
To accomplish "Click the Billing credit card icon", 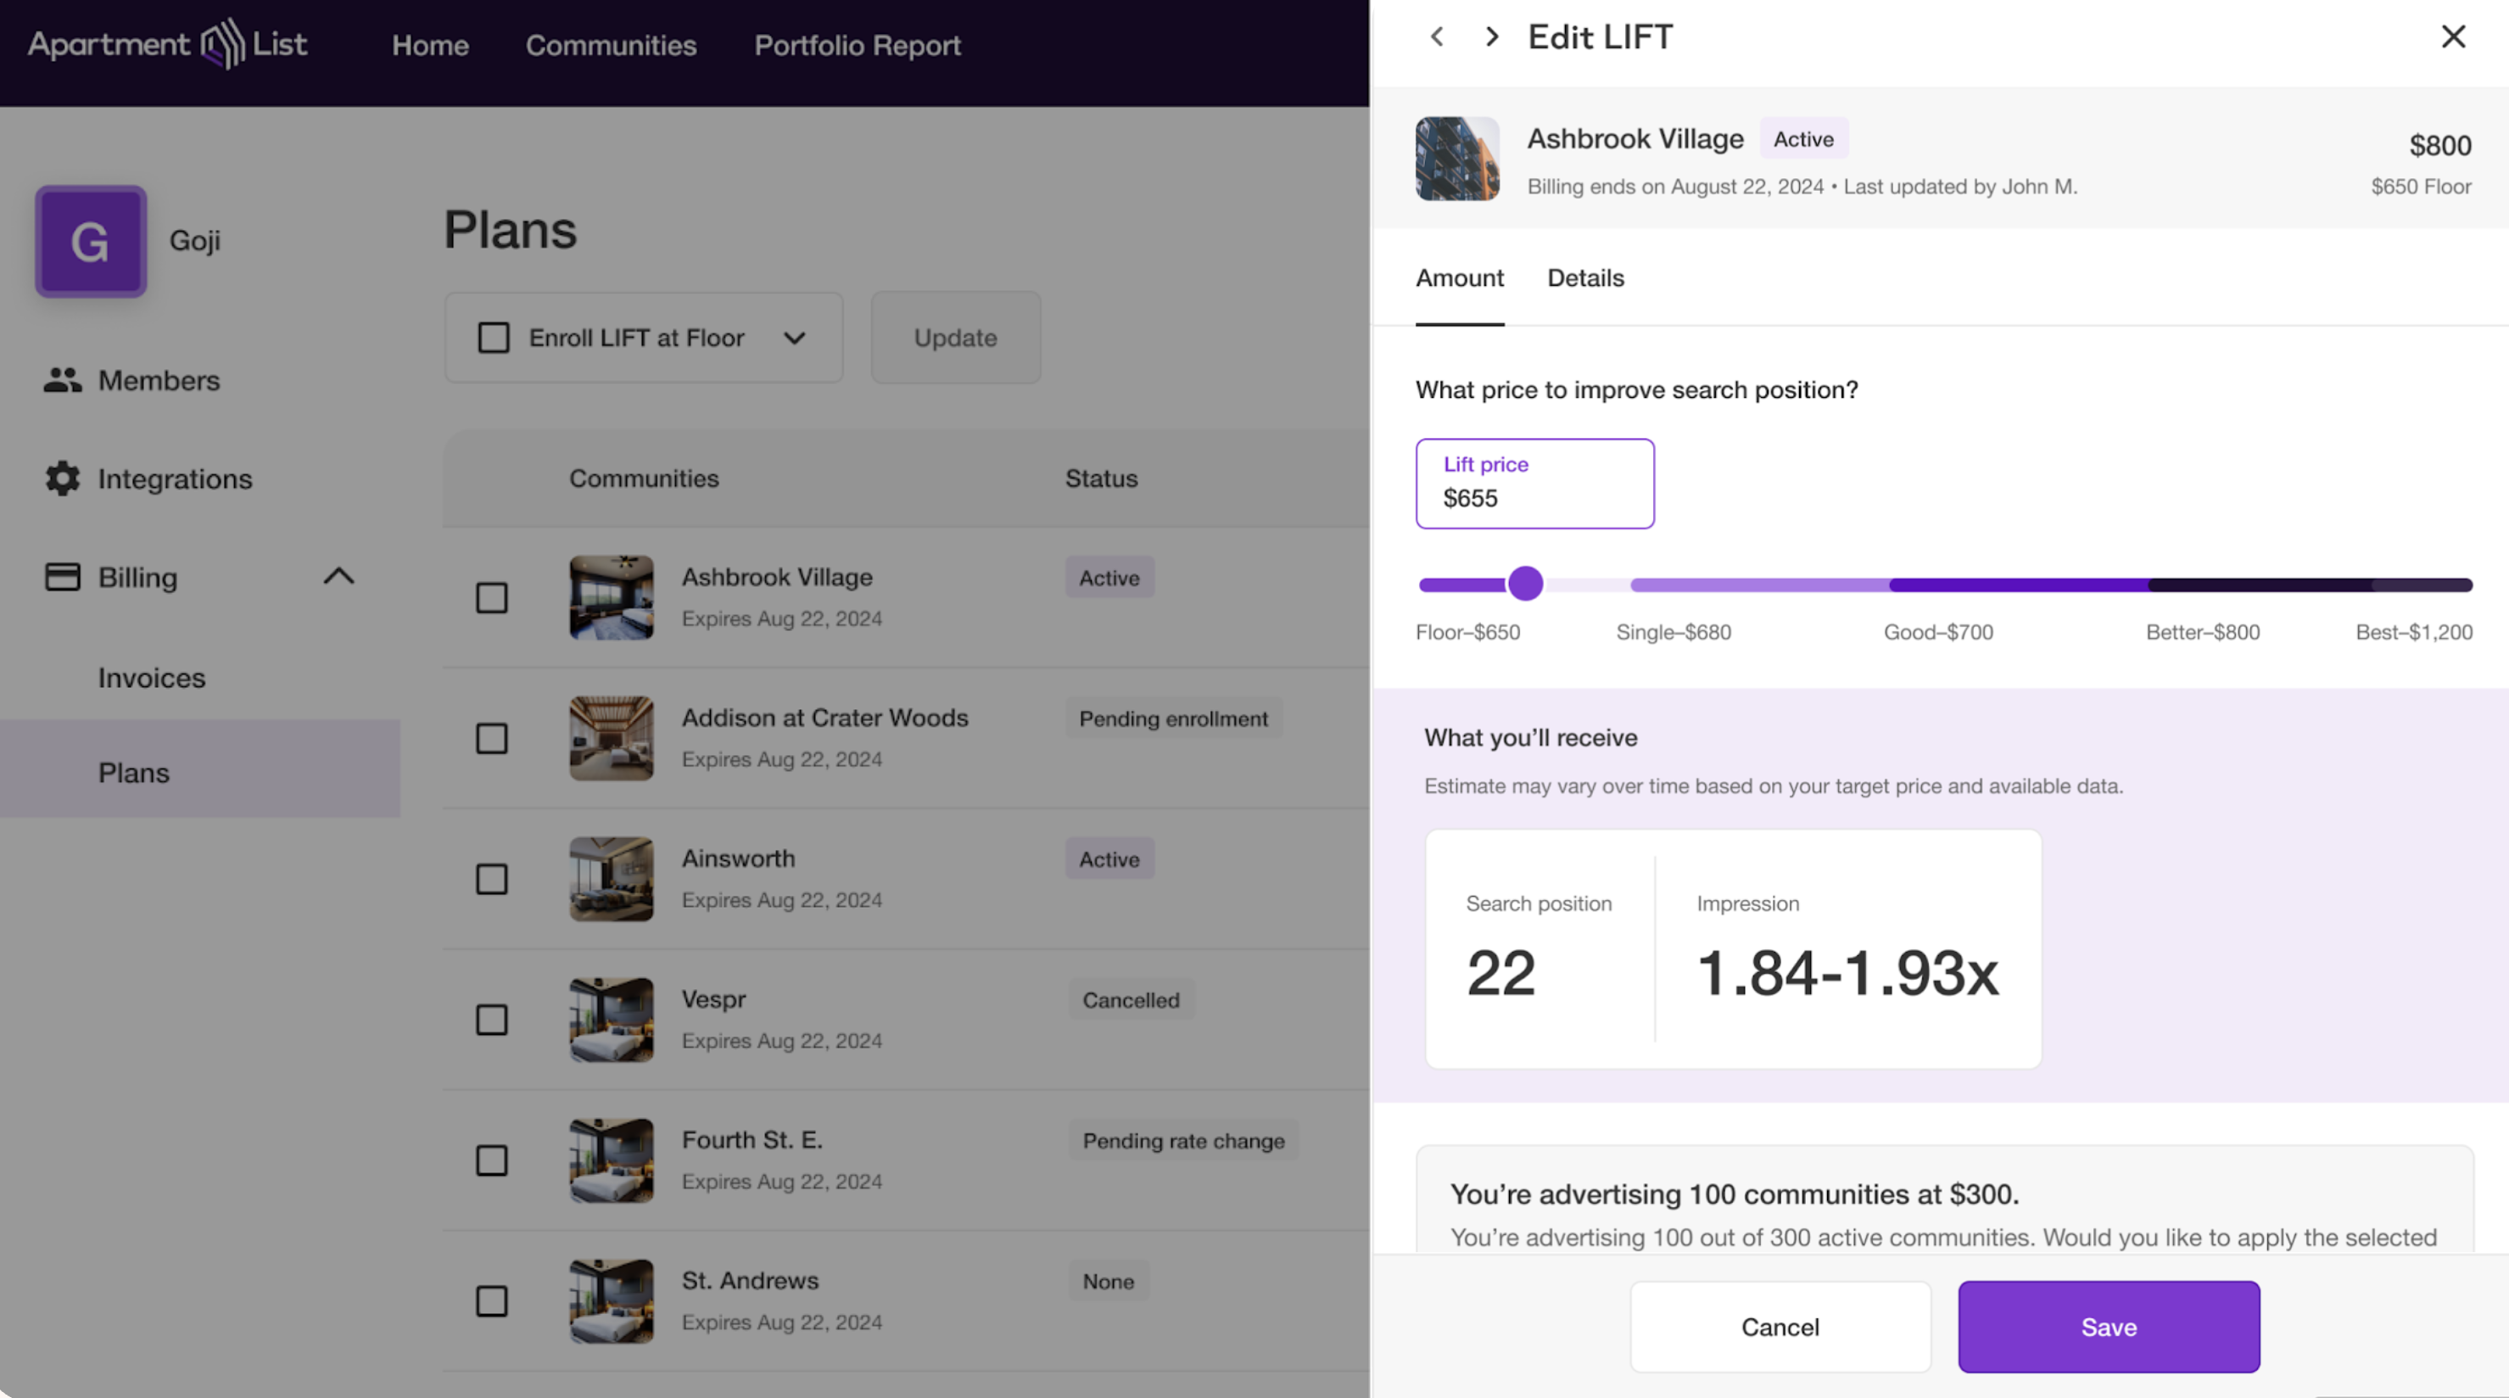I will click(x=62, y=577).
